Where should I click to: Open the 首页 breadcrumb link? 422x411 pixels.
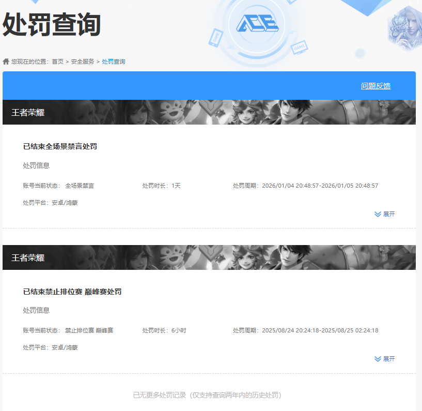pos(58,62)
